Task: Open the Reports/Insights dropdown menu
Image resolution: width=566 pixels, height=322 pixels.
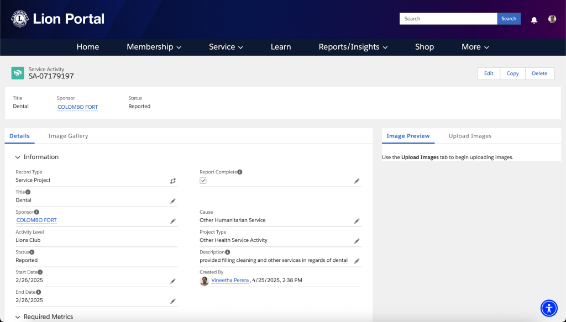Action: pyautogui.click(x=353, y=47)
